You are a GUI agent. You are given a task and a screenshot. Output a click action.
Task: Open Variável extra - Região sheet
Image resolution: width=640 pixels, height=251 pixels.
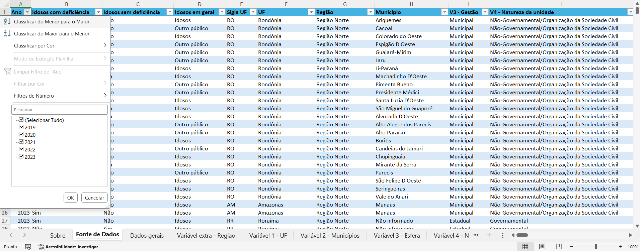point(206,235)
